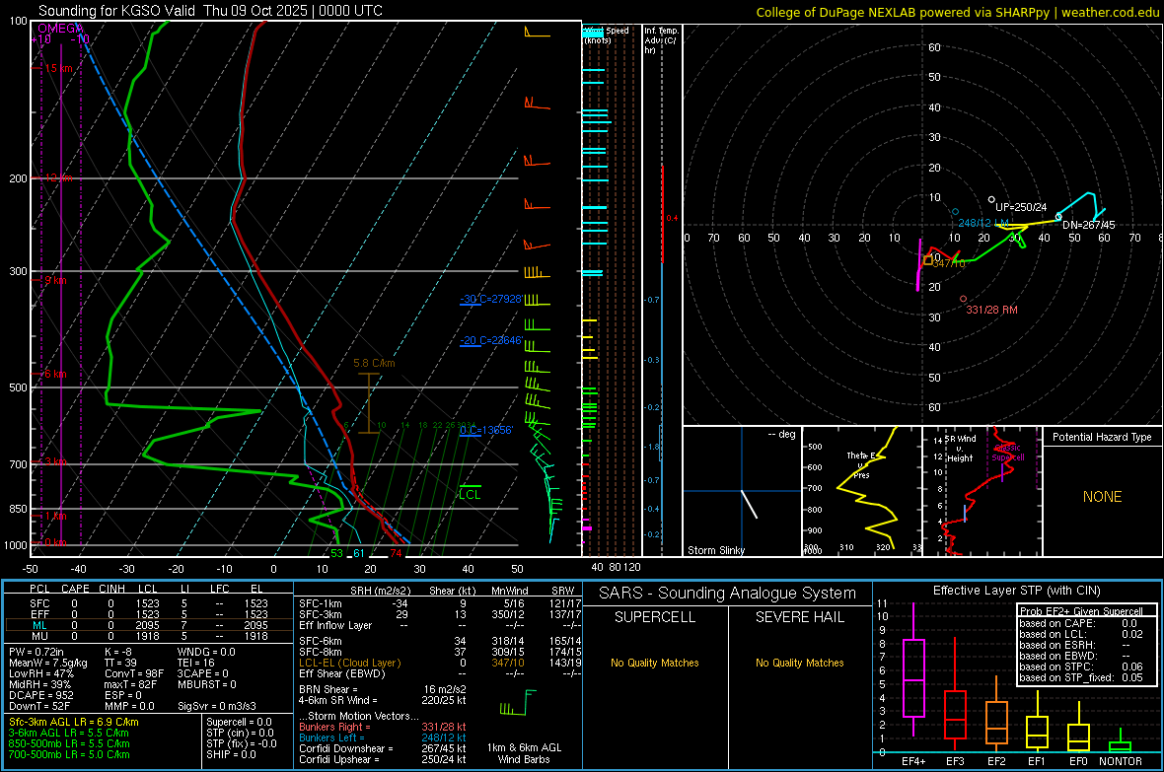Click the surface dewpoint value 53
The width and height of the screenshot is (1164, 772).
coord(337,553)
